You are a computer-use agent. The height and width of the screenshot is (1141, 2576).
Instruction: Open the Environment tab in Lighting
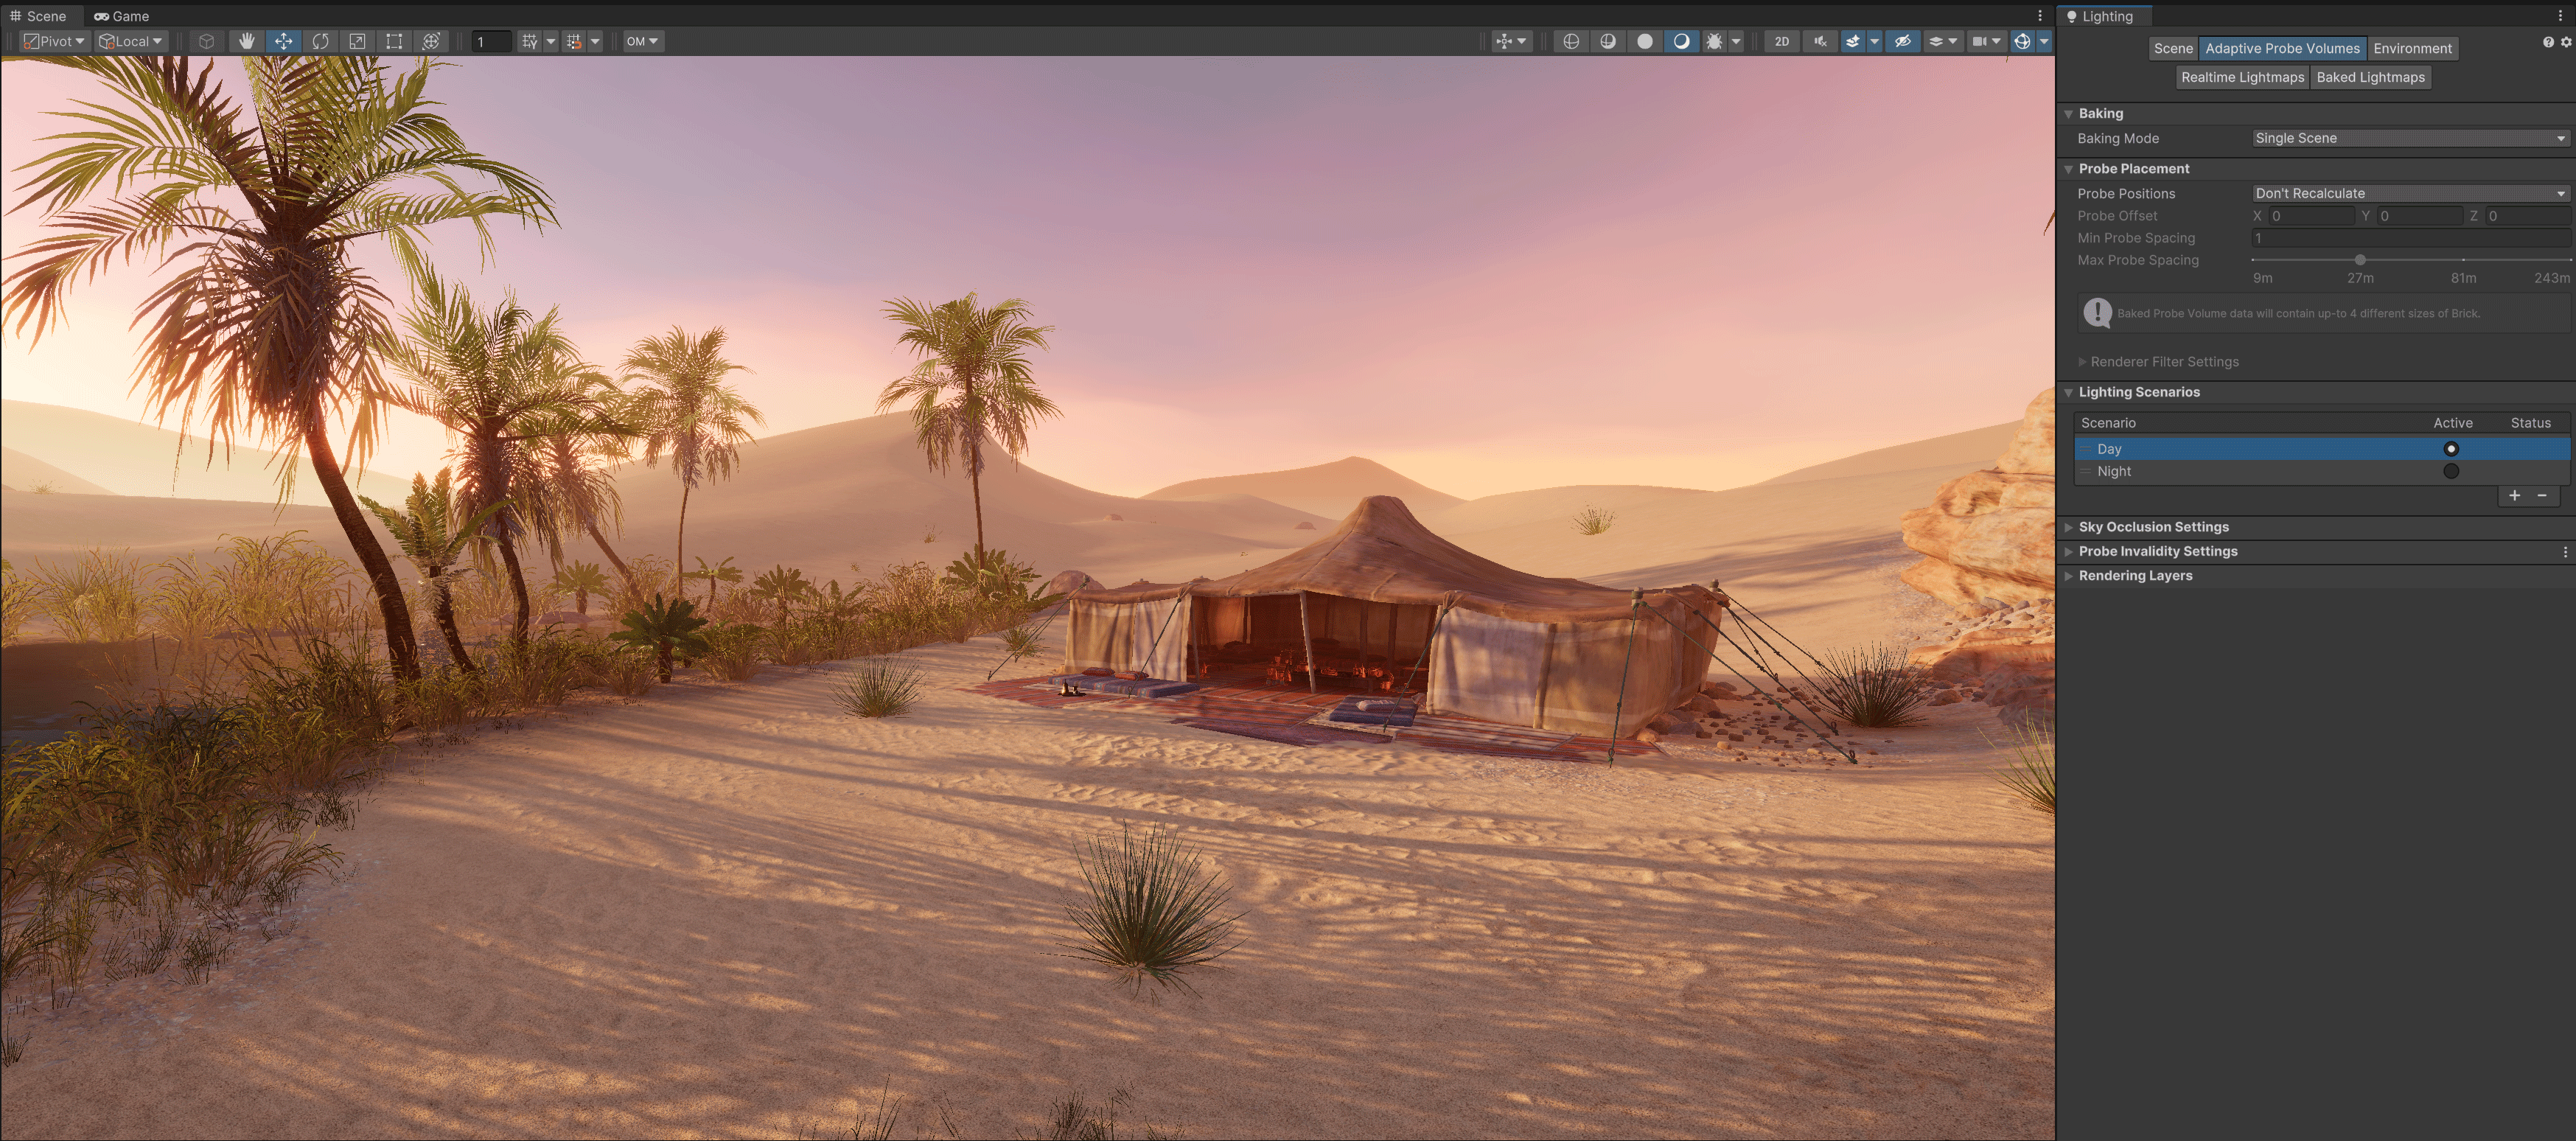2413,48
